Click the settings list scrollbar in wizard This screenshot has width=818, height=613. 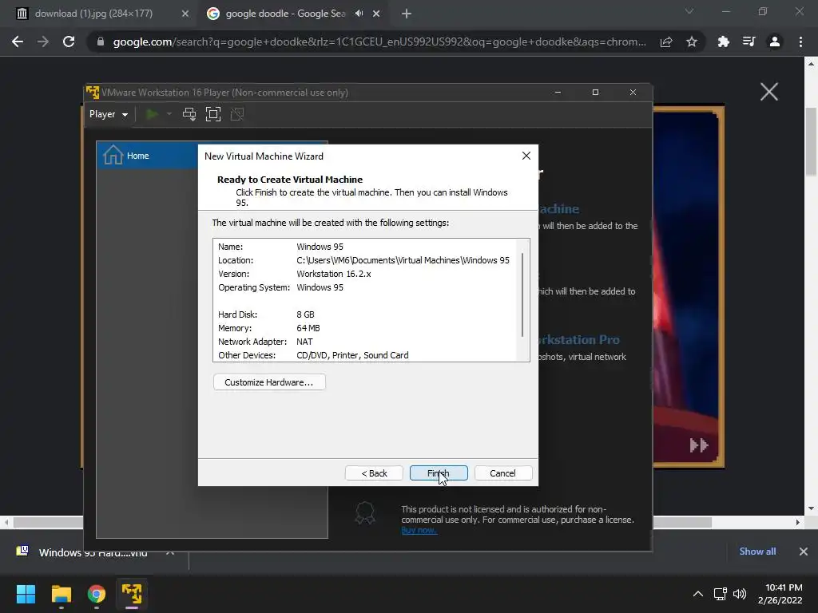tap(522, 295)
